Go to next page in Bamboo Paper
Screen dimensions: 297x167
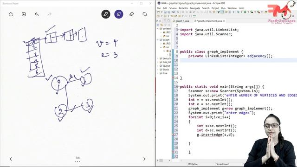pos(144,159)
